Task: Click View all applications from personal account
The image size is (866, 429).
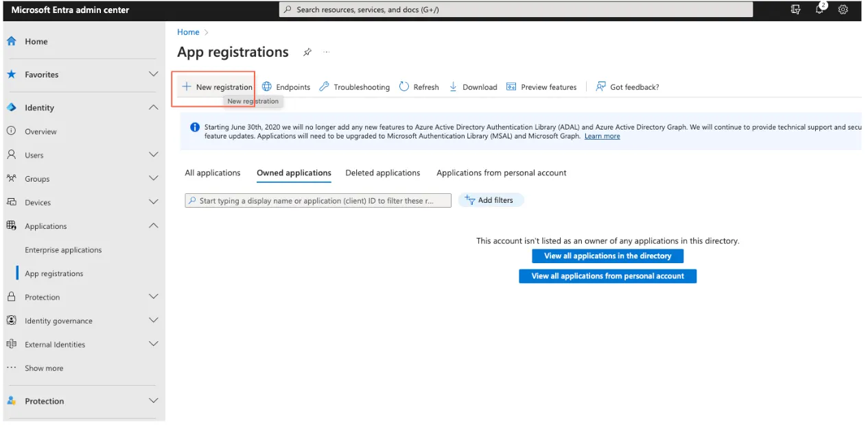Action: click(x=607, y=276)
